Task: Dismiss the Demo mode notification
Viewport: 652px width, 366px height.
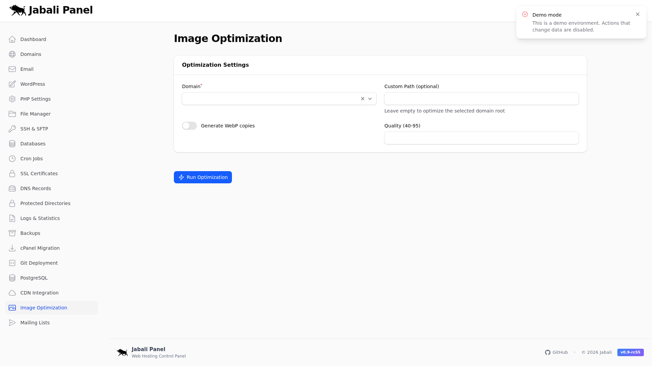Action: click(638, 14)
